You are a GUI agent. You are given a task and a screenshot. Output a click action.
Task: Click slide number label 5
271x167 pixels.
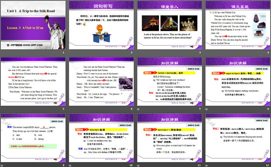pyautogui.click(x=63, y=109)
